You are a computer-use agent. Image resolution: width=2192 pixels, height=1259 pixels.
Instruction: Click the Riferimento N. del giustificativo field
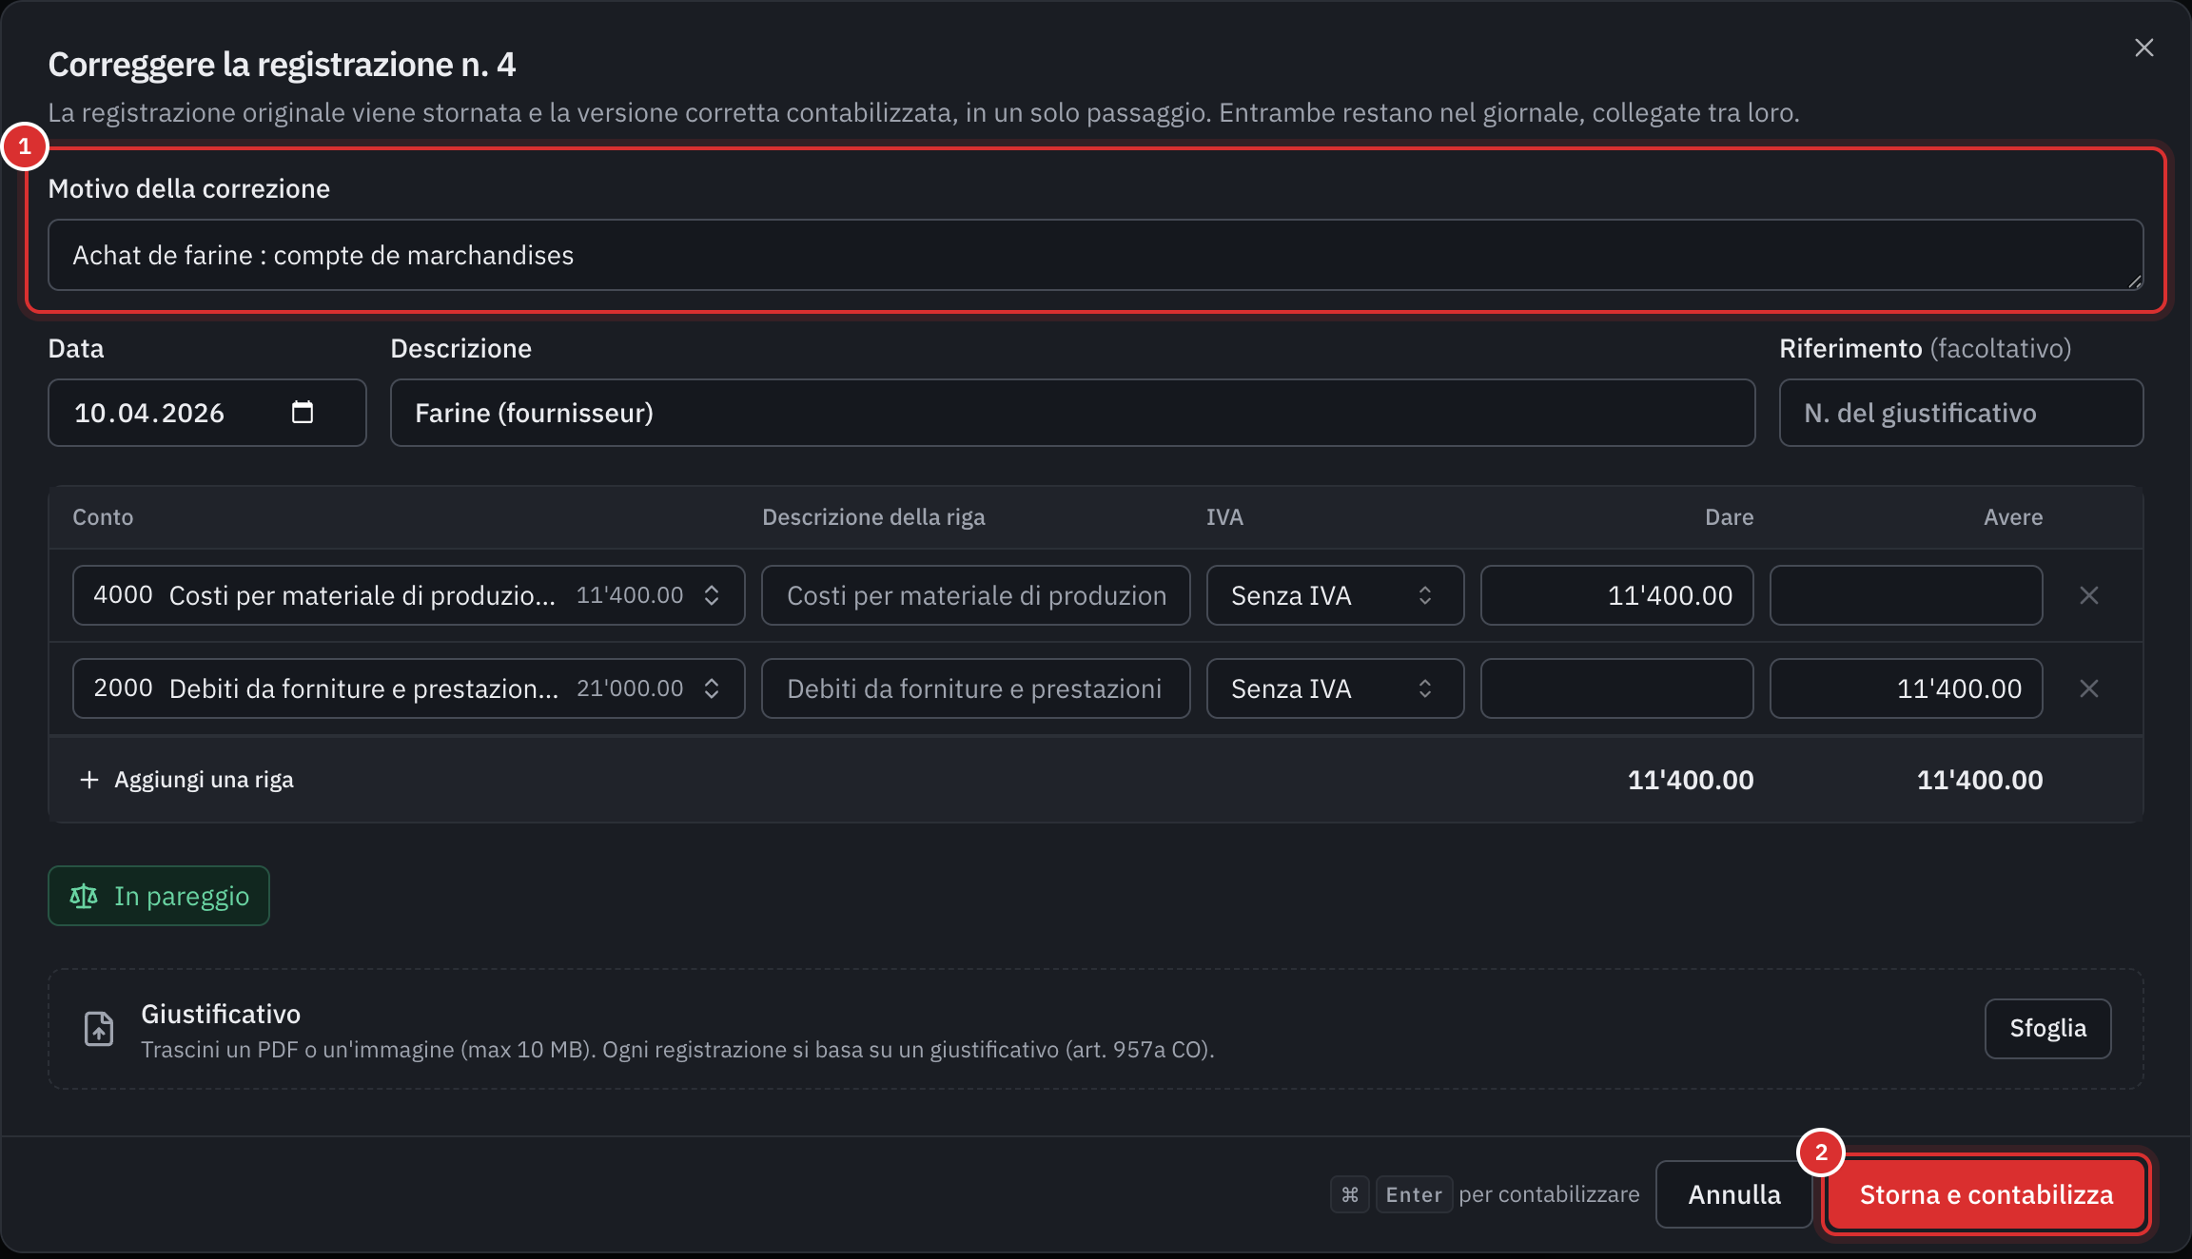tap(1961, 413)
